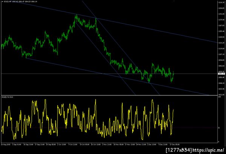Select the horizontal price line at 1066.14
Viewport: 226px width, 154px height.
[109, 74]
